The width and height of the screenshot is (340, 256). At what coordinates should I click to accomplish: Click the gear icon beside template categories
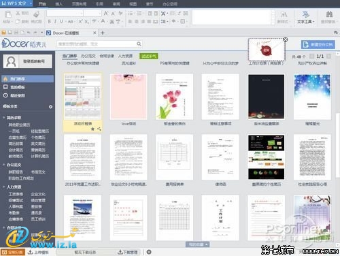(50, 107)
